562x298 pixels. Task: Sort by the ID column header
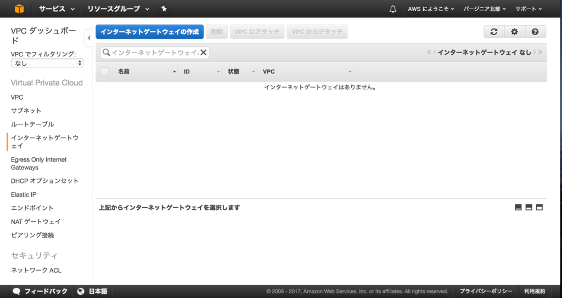coord(201,72)
